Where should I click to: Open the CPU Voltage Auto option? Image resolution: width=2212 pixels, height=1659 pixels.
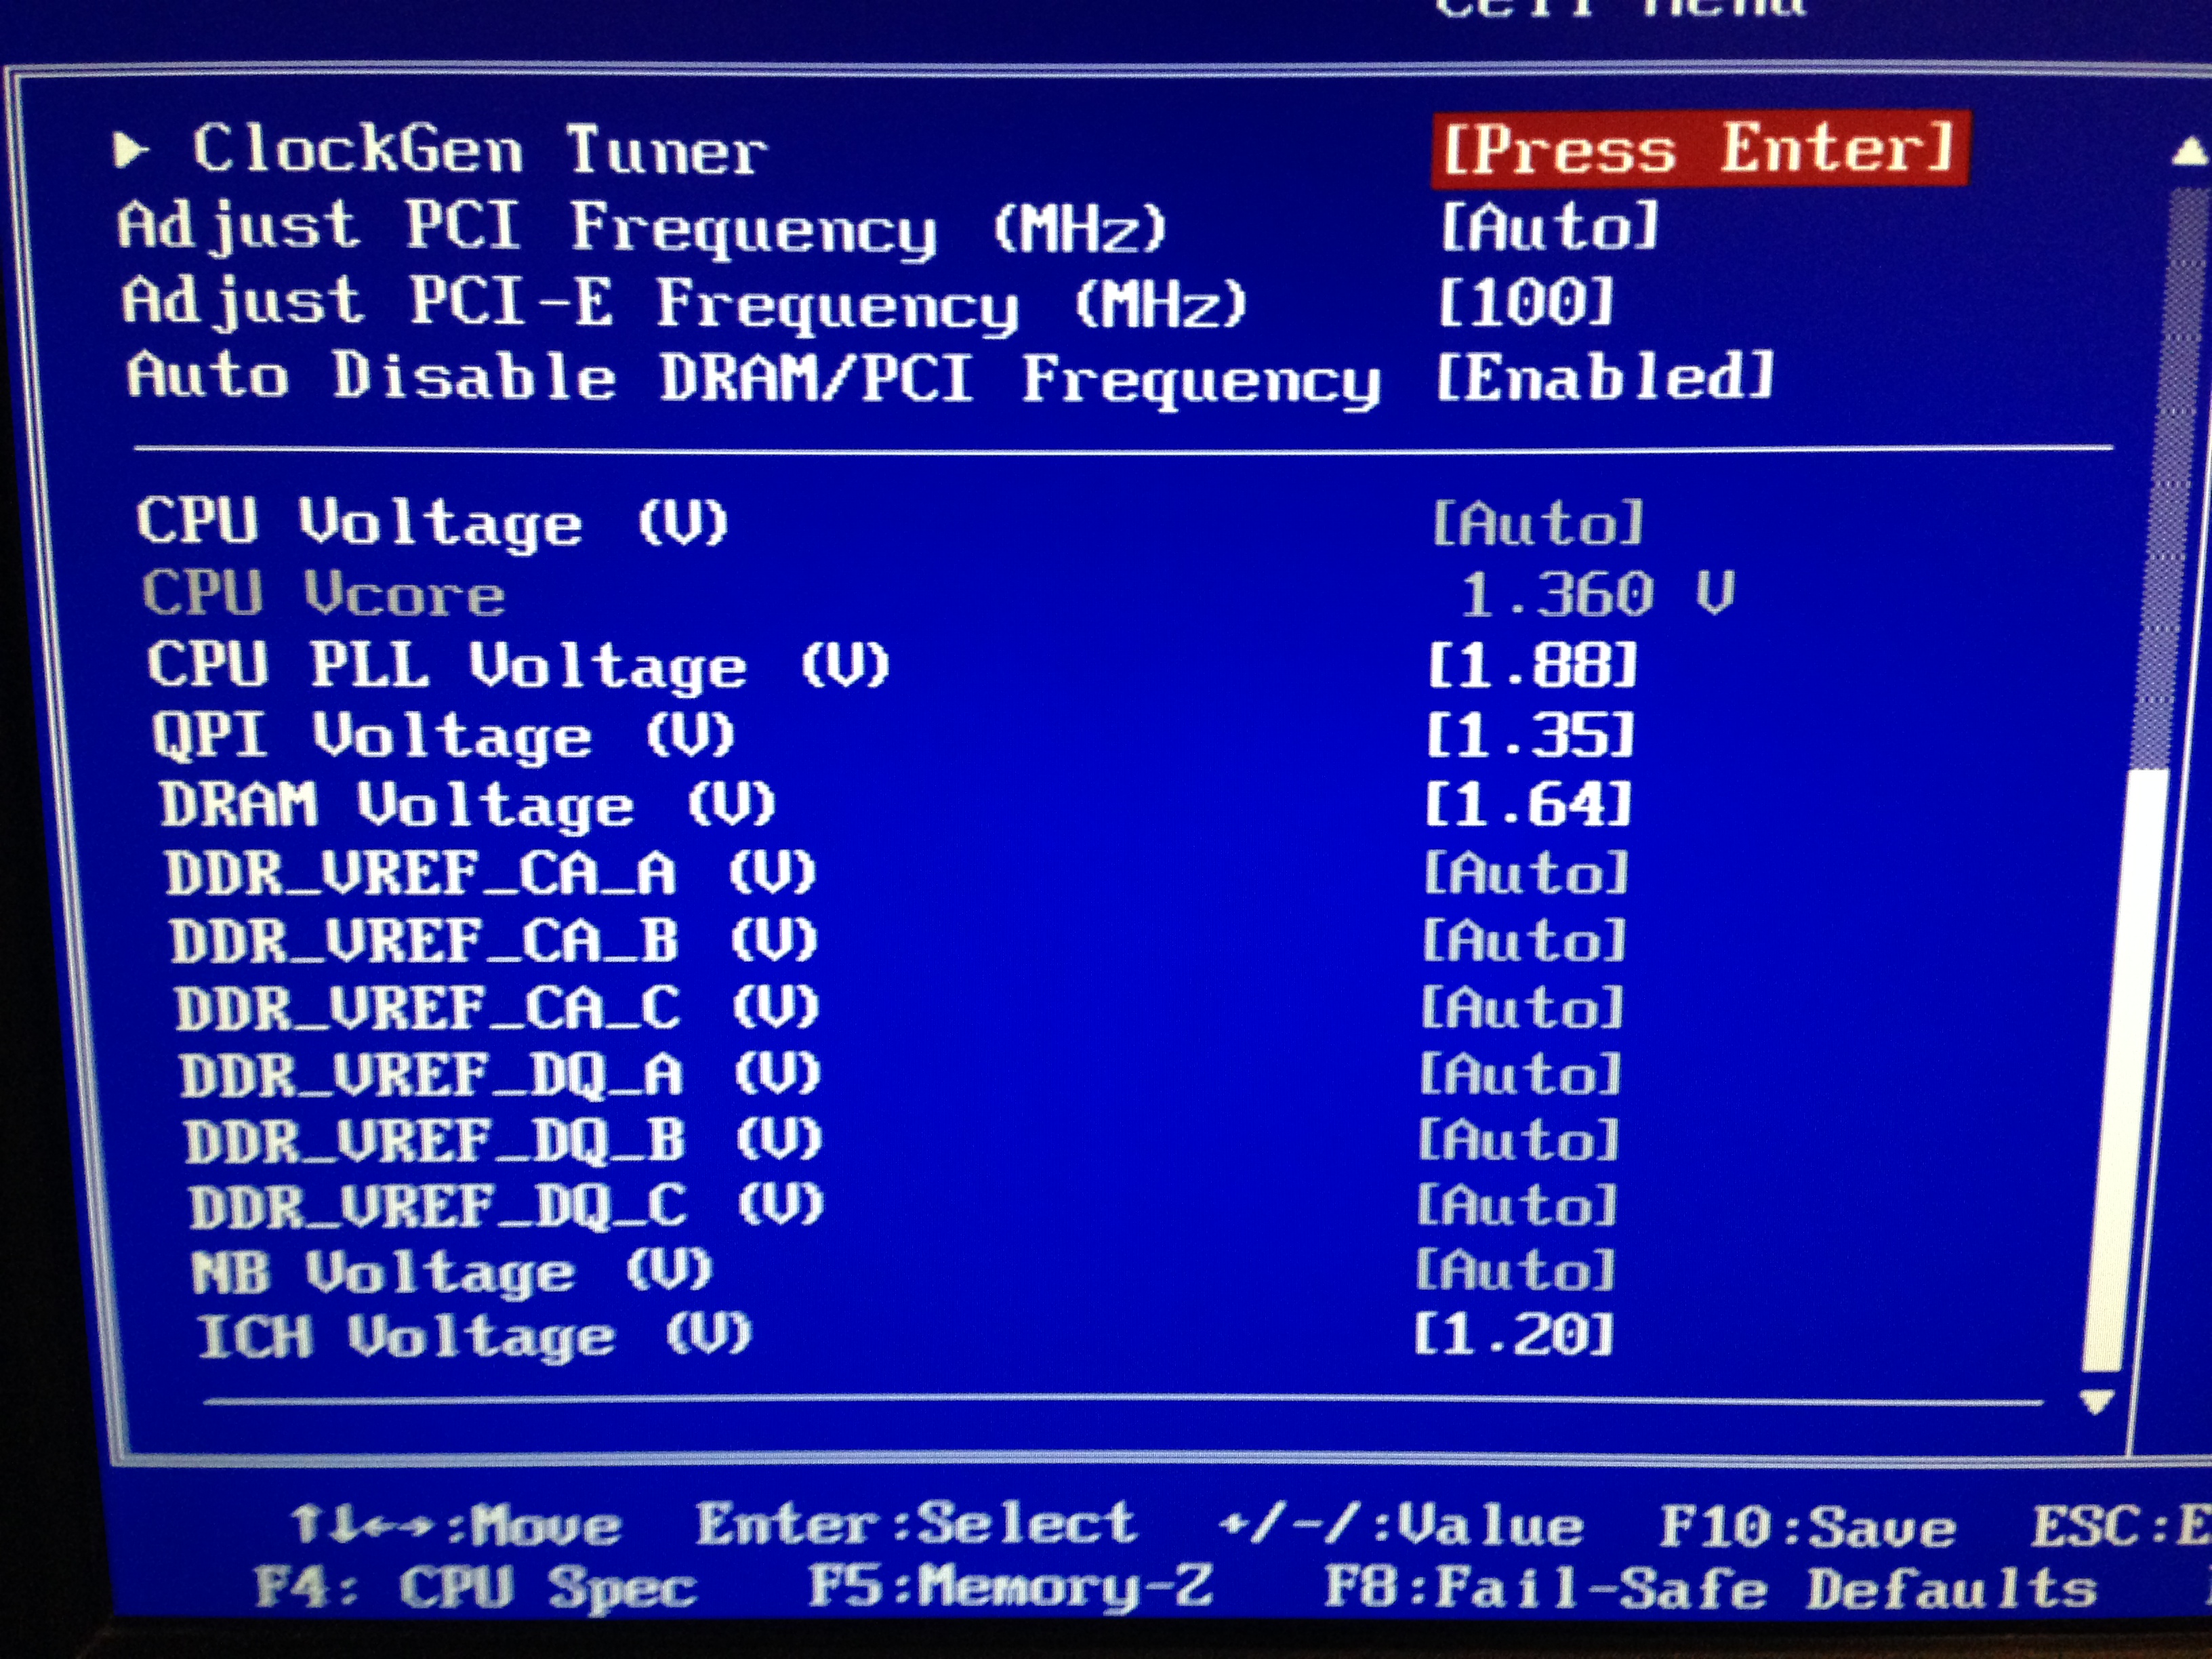point(1538,523)
